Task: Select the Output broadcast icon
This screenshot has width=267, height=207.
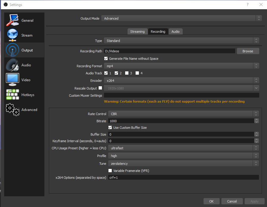Action: [13, 50]
